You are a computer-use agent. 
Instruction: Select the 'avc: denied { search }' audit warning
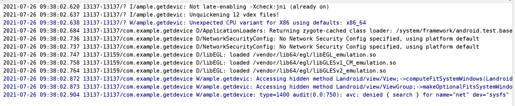click(256, 95)
